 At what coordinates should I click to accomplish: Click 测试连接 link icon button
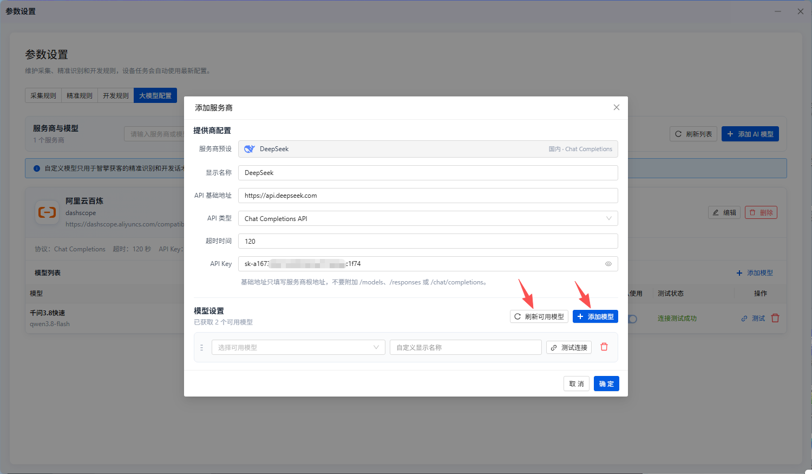pyautogui.click(x=569, y=347)
